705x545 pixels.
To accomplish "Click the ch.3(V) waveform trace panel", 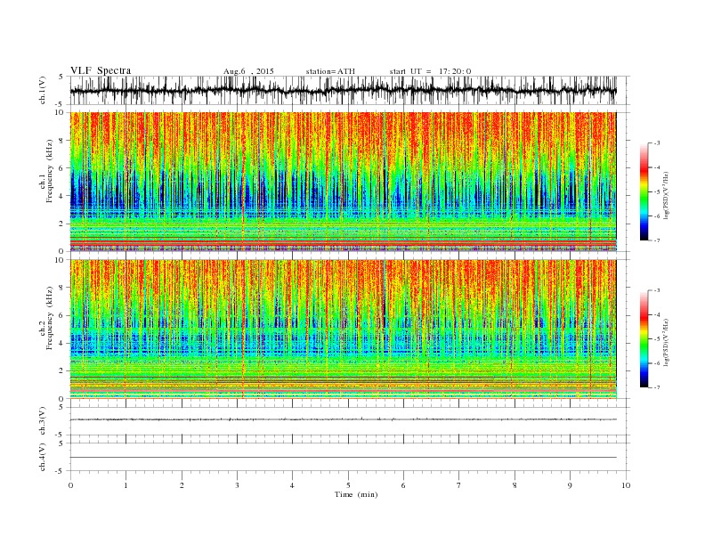I will tap(350, 421).
